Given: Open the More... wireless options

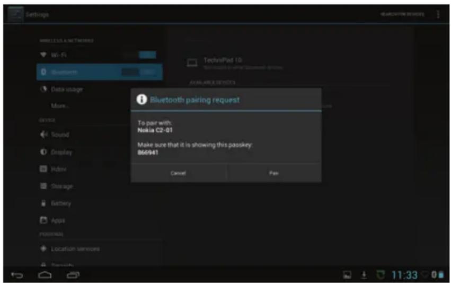Looking at the screenshot, I should click(60, 106).
